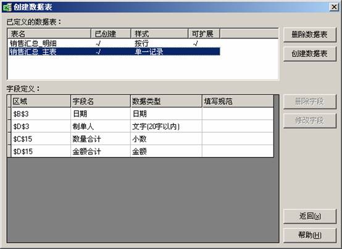
Task: Click 返回(X) button
Action: (x=309, y=216)
